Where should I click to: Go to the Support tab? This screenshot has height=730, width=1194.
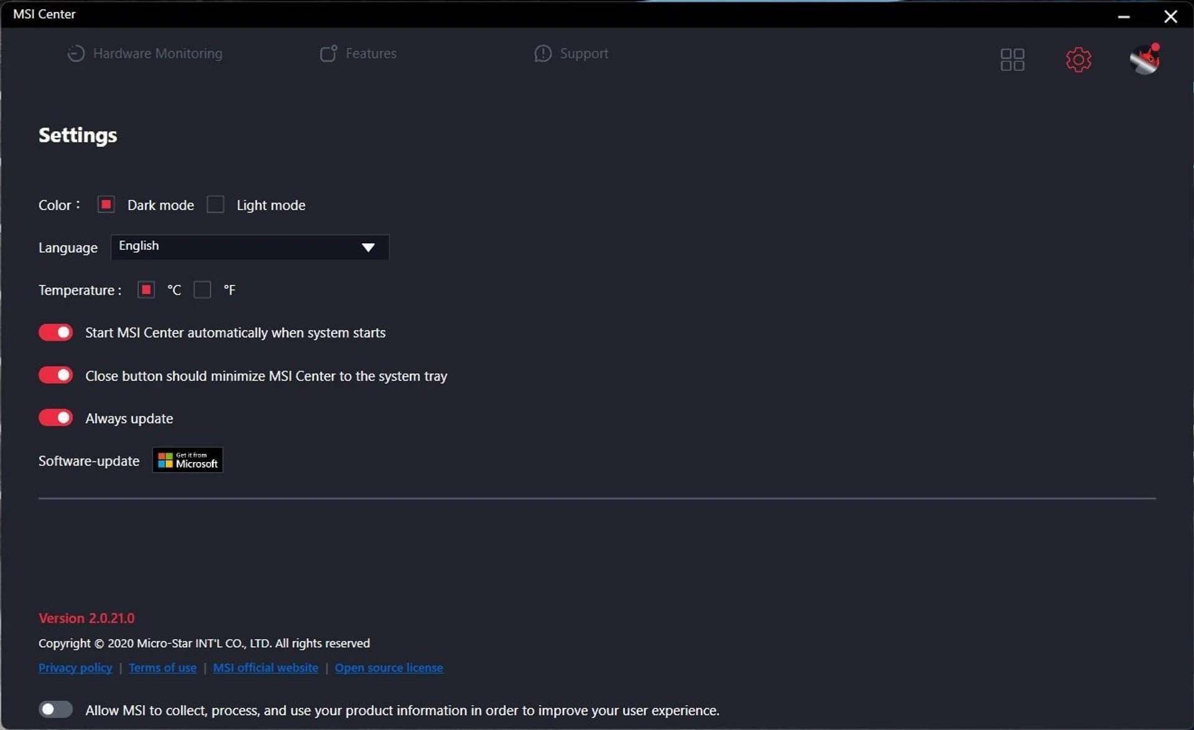(x=571, y=53)
